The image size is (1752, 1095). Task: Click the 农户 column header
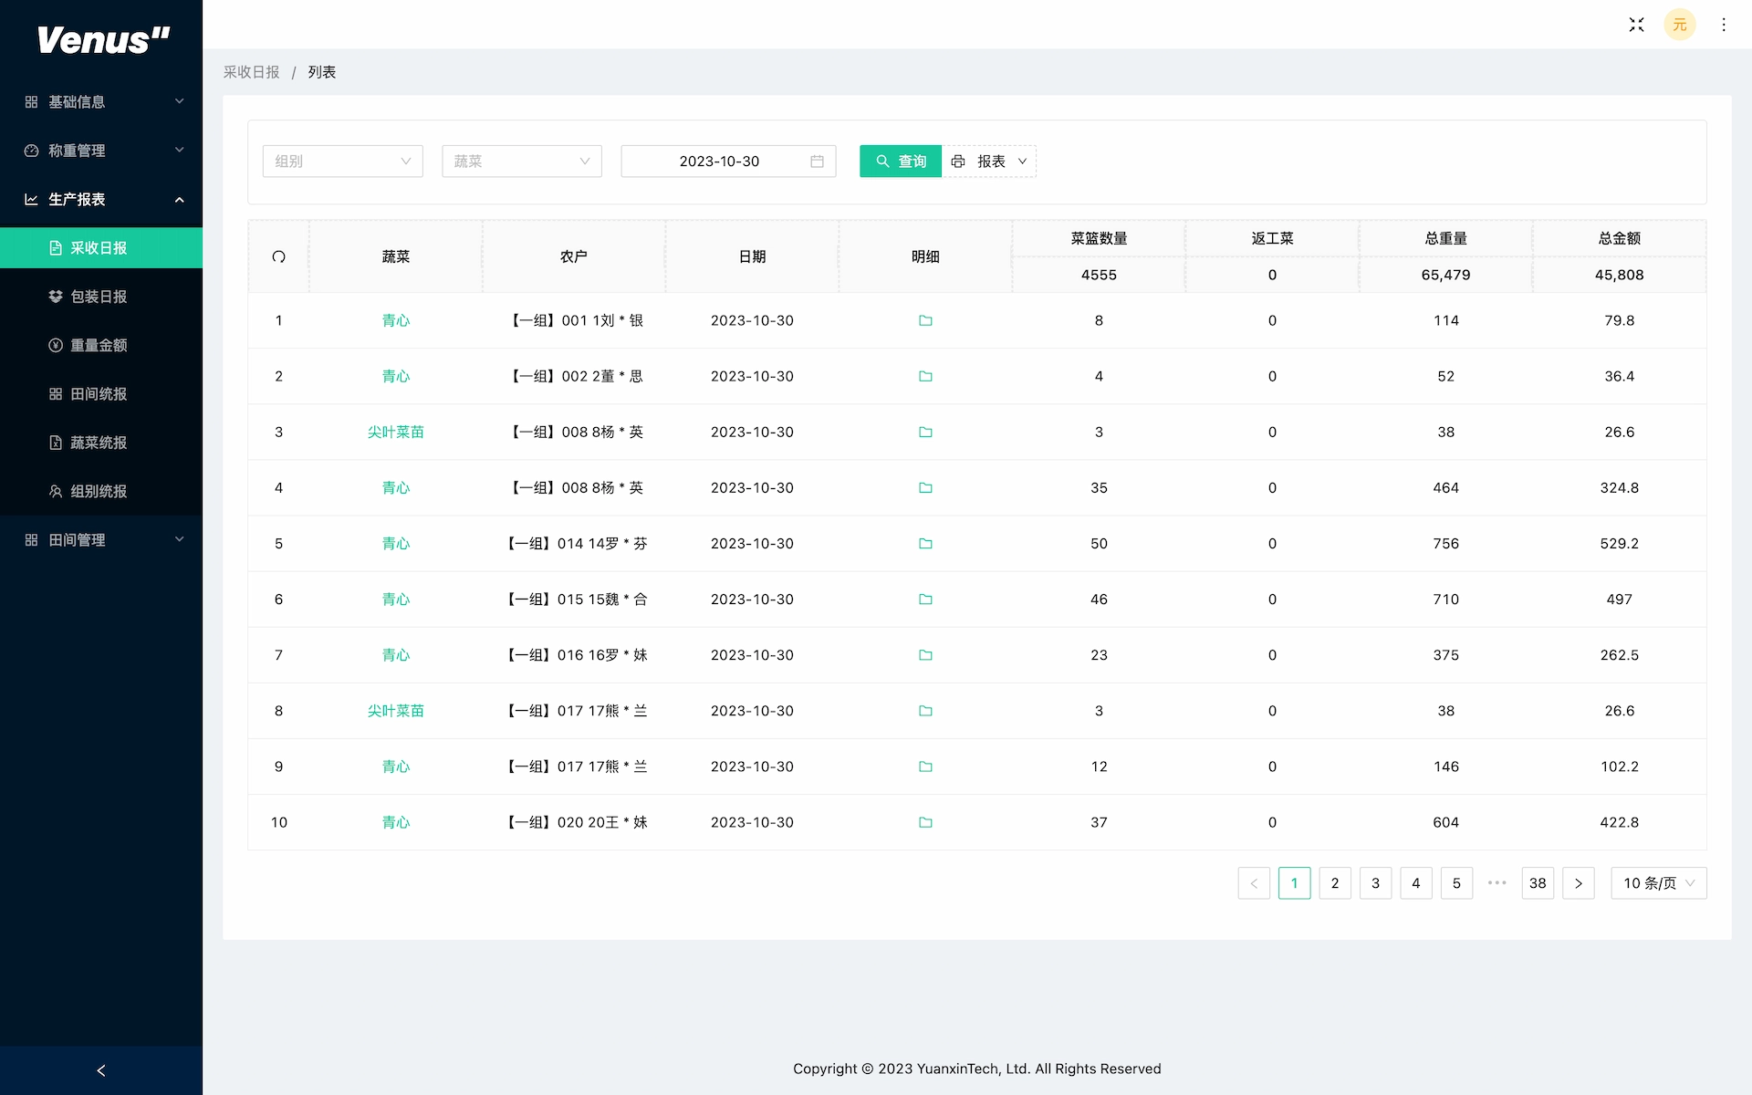pyautogui.click(x=574, y=256)
